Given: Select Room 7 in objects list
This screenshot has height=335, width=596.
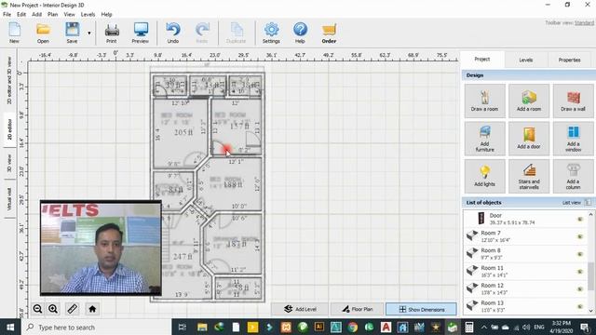Looking at the screenshot, I should [525, 236].
